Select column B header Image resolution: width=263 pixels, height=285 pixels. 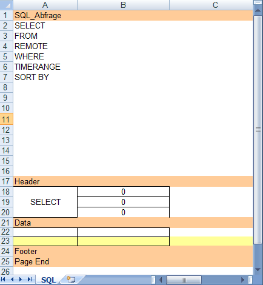click(123, 5)
